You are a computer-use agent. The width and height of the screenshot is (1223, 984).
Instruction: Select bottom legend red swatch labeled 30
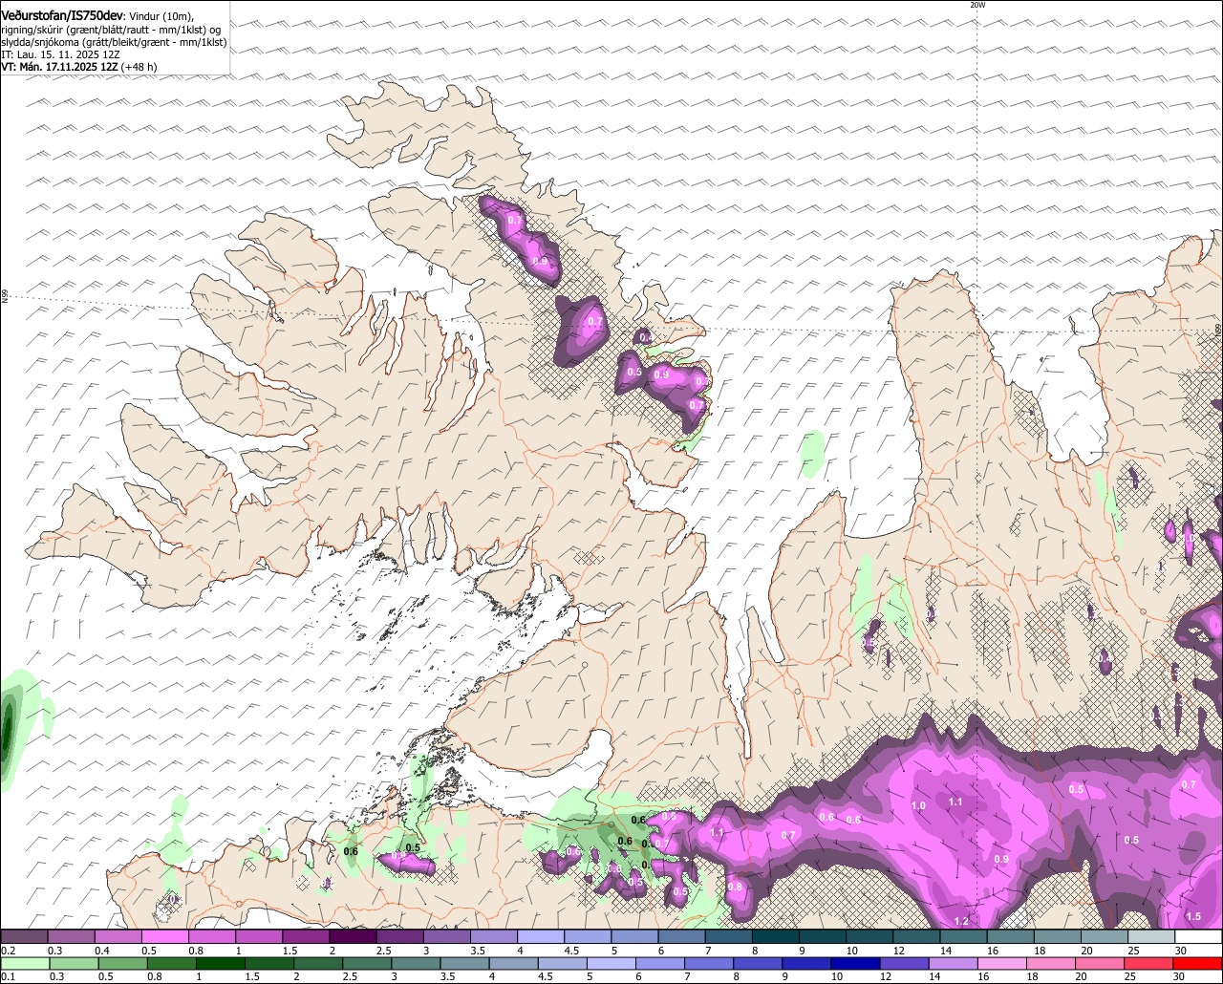click(1199, 963)
